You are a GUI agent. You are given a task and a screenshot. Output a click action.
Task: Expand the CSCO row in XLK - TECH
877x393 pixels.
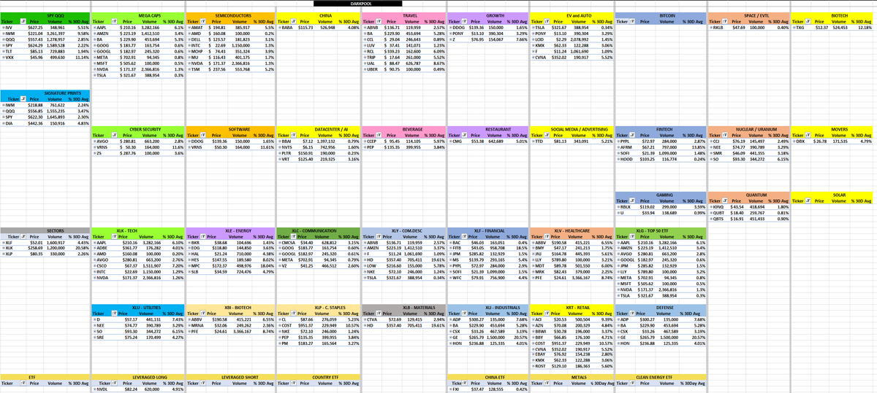click(x=95, y=265)
